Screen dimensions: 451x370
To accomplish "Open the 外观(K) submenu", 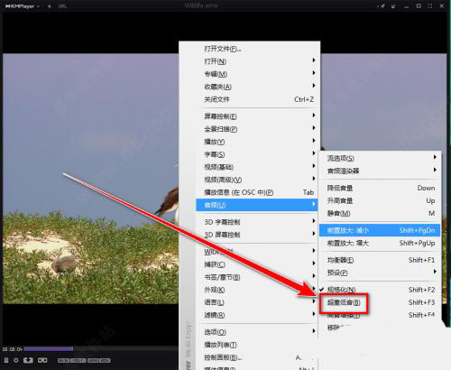I will 258,290.
